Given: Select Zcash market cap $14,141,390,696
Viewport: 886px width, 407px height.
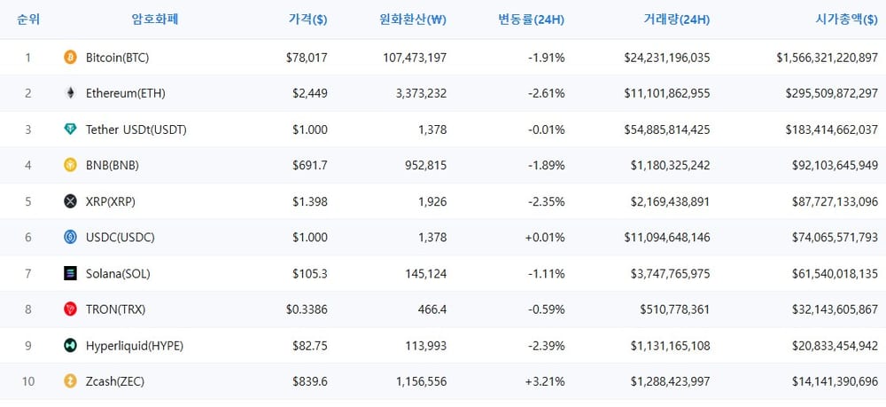Looking at the screenshot, I should (x=835, y=382).
